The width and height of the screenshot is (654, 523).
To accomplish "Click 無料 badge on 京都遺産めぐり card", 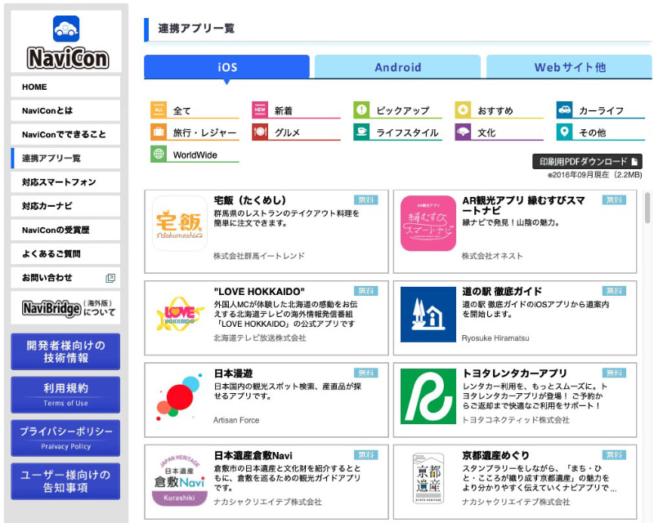I will coord(615,455).
